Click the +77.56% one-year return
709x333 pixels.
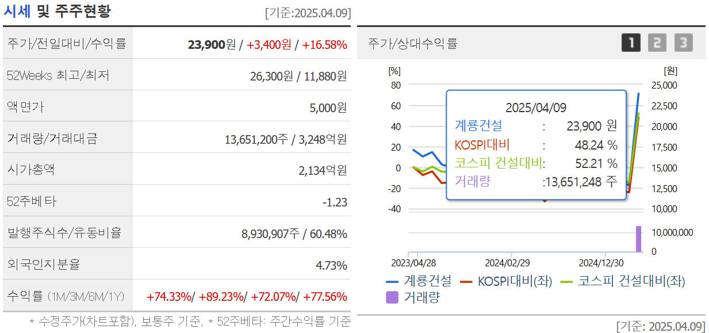pyautogui.click(x=325, y=297)
